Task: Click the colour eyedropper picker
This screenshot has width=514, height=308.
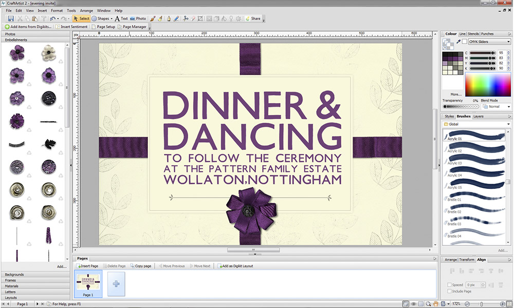Action: click(458, 42)
